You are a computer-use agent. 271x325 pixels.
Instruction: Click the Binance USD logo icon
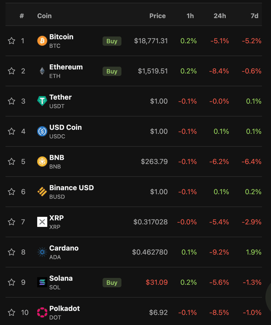[42, 192]
